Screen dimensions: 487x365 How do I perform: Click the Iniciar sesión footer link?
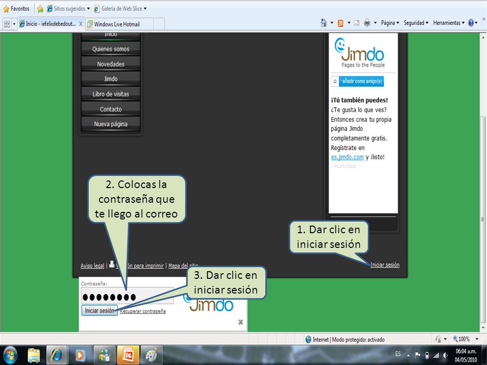[x=385, y=265]
